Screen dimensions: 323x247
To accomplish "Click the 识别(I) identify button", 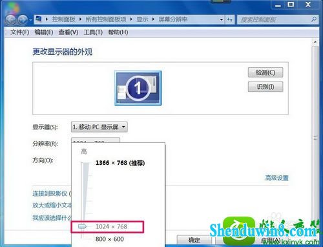I will [266, 87].
